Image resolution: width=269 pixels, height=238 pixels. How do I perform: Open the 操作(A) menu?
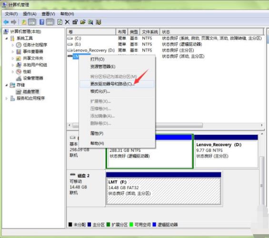(30, 14)
